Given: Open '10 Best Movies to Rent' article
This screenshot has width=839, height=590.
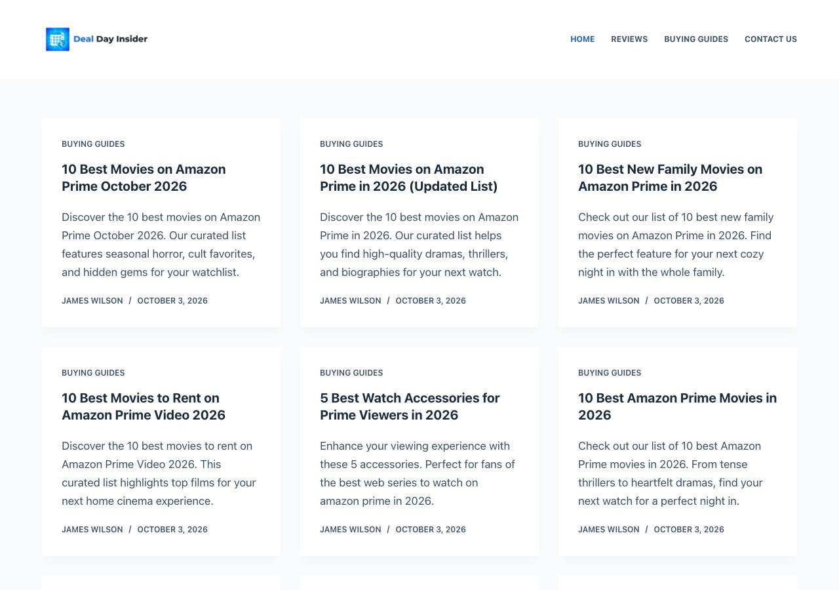Looking at the screenshot, I should point(144,406).
